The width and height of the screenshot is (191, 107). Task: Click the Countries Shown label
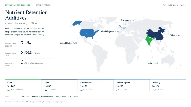coord(10,64)
